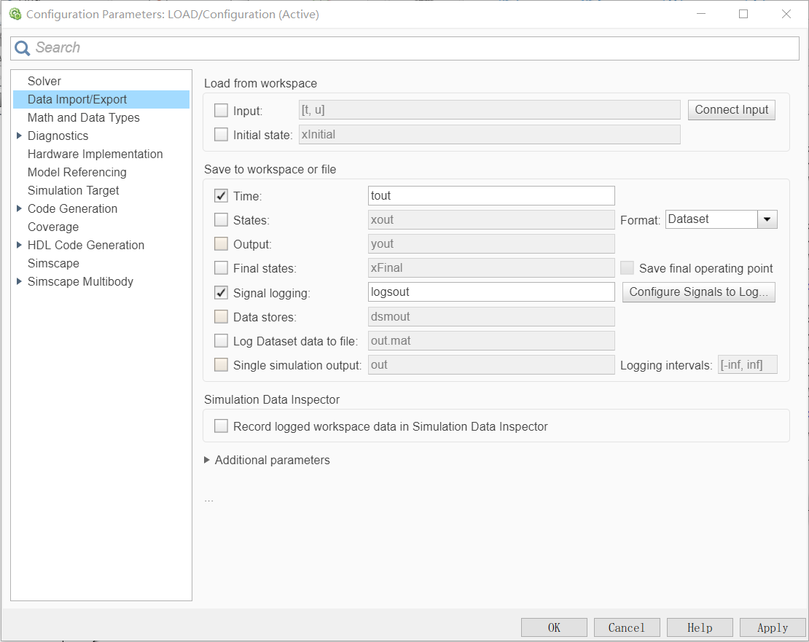Image resolution: width=809 pixels, height=642 pixels.
Task: Click the tout time variable field
Action: tap(491, 195)
